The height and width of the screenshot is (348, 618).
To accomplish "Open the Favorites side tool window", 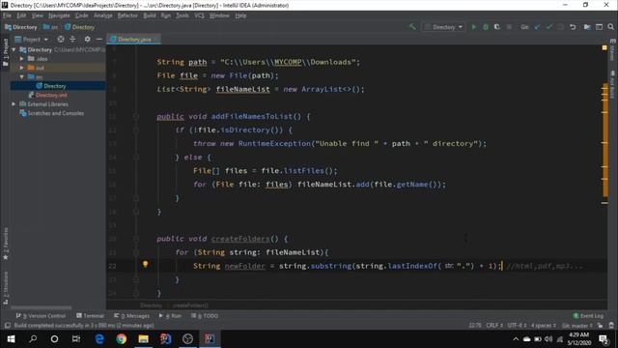I will (x=5, y=244).
